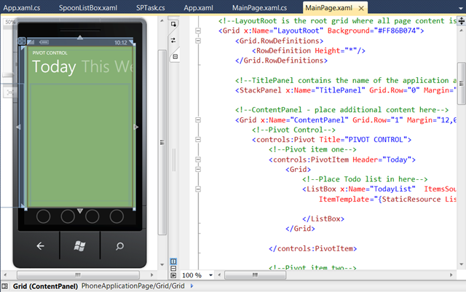Click XAML editor vertical scroll down arrow
The width and height of the screenshot is (466, 292).
(x=461, y=264)
